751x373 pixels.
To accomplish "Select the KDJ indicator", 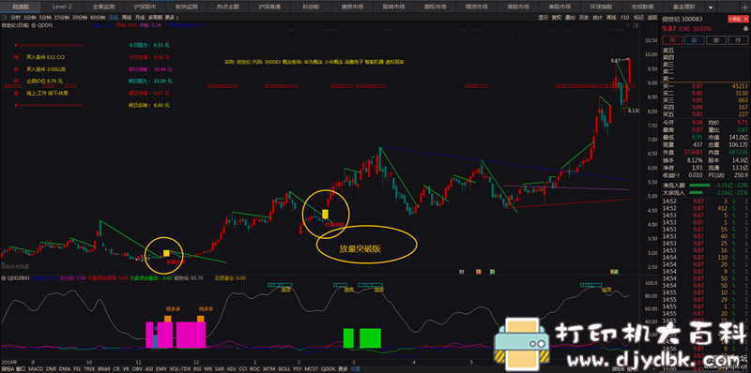I will pyautogui.click(x=231, y=369).
